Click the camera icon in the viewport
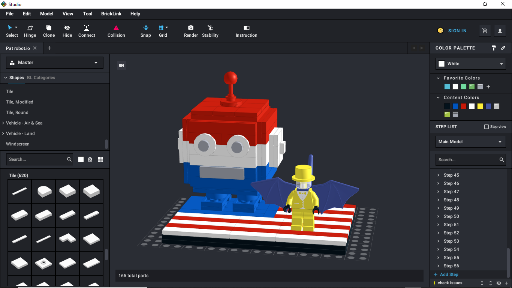The height and width of the screenshot is (288, 512). pos(121,65)
